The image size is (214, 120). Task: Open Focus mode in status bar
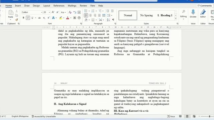click(x=171, y=116)
